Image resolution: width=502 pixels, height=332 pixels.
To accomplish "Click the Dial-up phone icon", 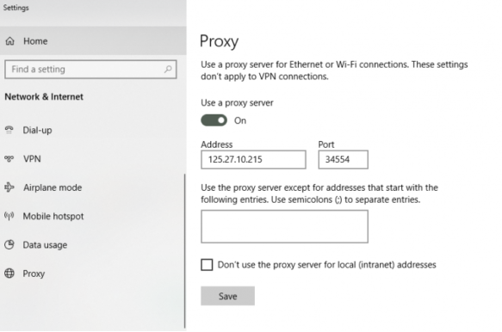I will tap(9, 130).
